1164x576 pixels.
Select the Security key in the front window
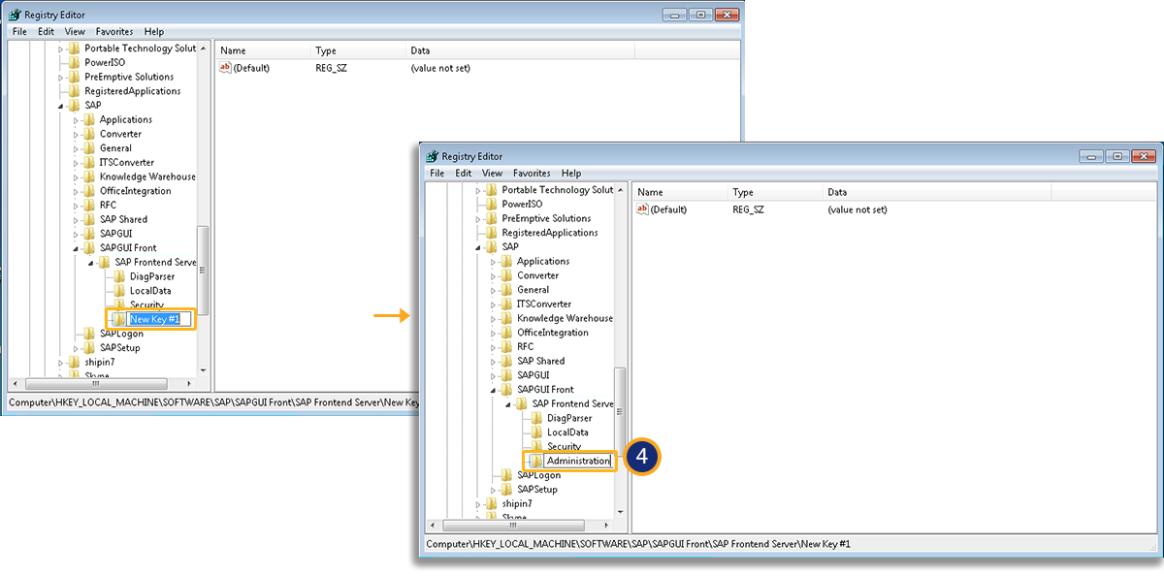(564, 447)
